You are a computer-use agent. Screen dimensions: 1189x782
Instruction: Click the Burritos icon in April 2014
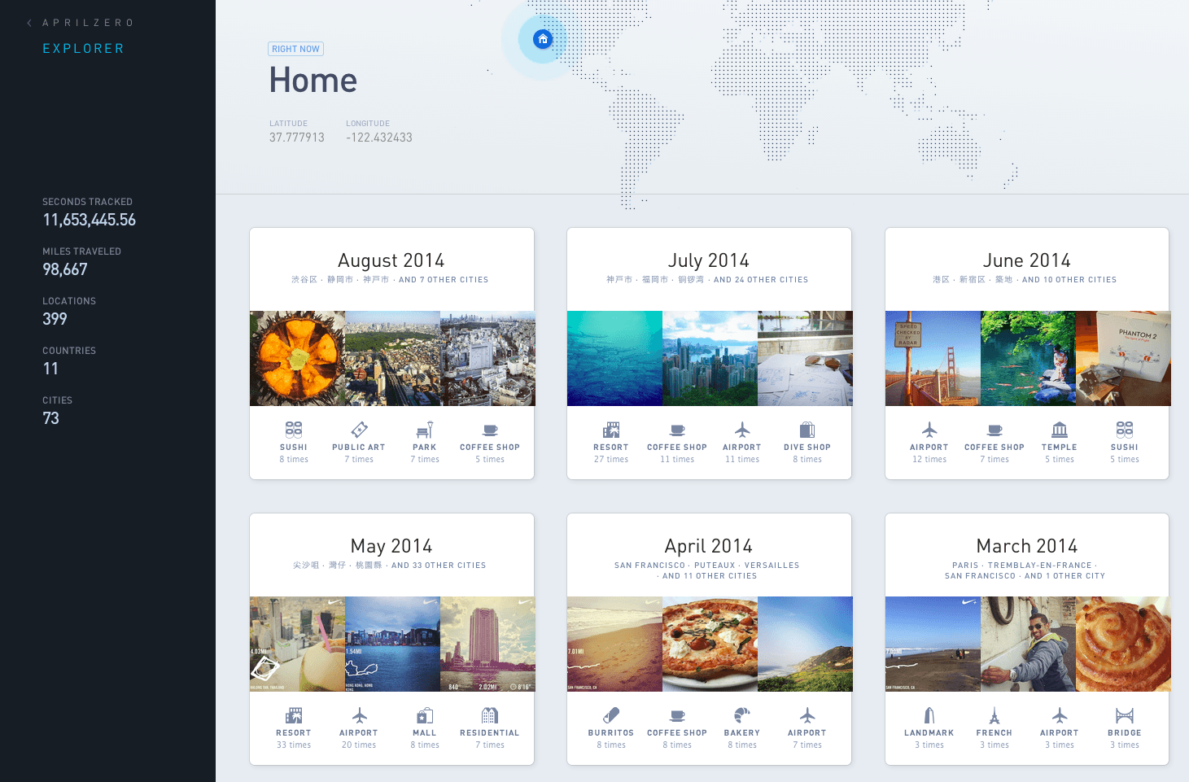click(x=611, y=715)
